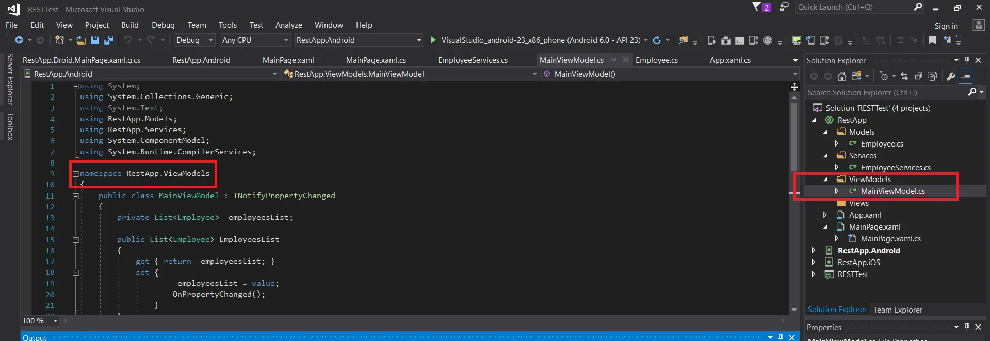Open the Any CPU platform dropdown
The width and height of the screenshot is (990, 341).
[255, 40]
